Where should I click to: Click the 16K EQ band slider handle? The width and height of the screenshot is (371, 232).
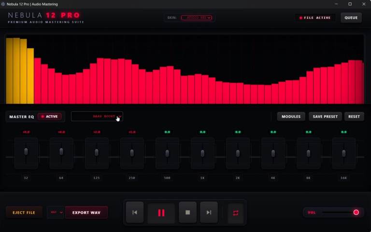(x=344, y=153)
